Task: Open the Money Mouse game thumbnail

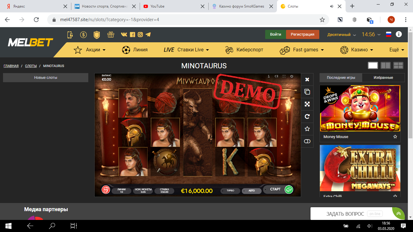Action: (360, 108)
